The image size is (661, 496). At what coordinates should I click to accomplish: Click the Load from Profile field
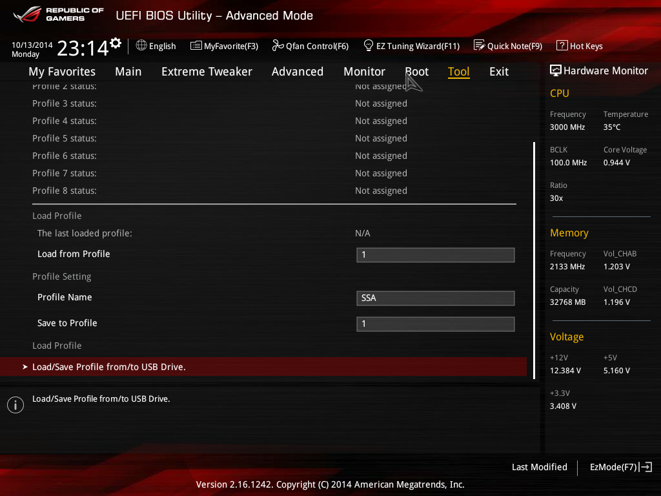point(436,255)
